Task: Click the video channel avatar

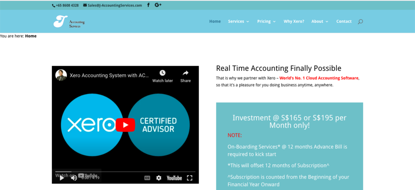Action: click(61, 75)
